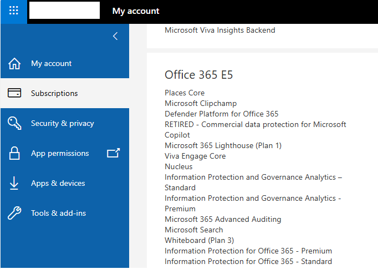The height and width of the screenshot is (269, 378).
Task: Collapse the navigation pane with the chevron
Action: pyautogui.click(x=115, y=36)
